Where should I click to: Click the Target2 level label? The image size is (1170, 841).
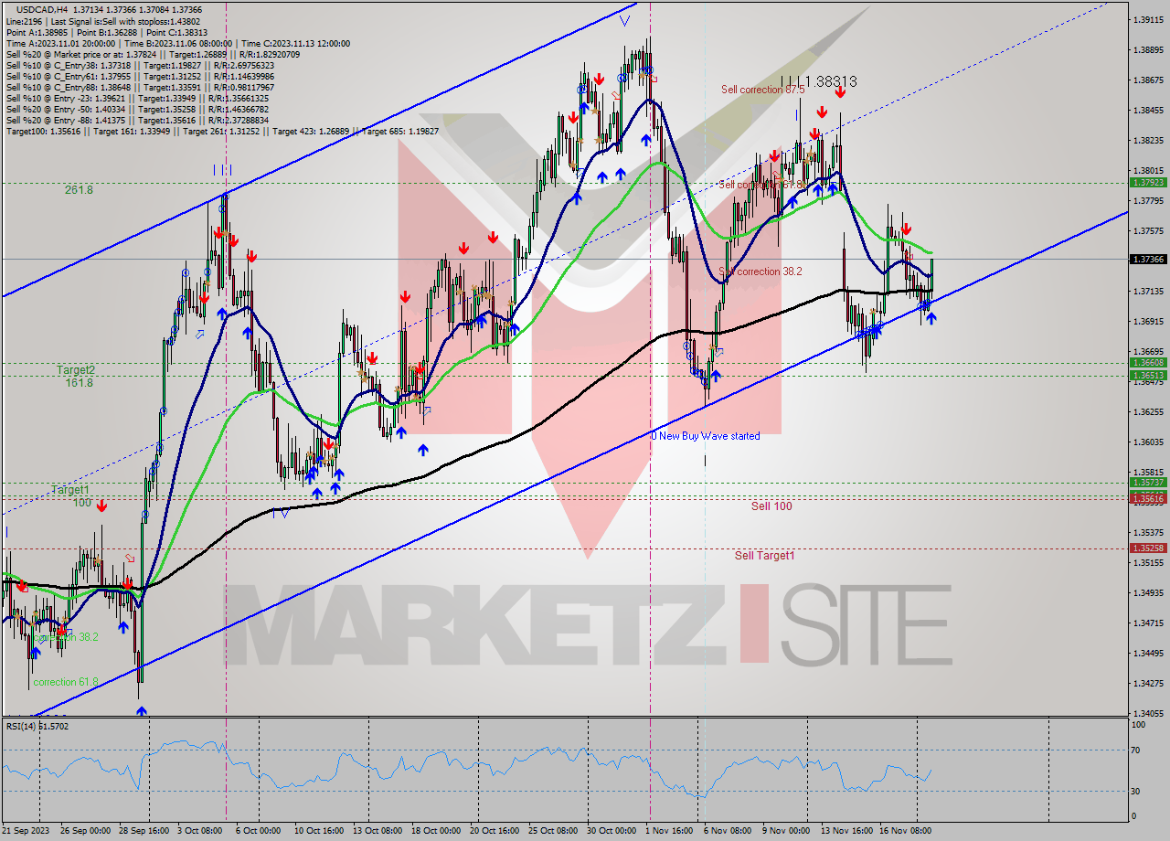point(76,370)
